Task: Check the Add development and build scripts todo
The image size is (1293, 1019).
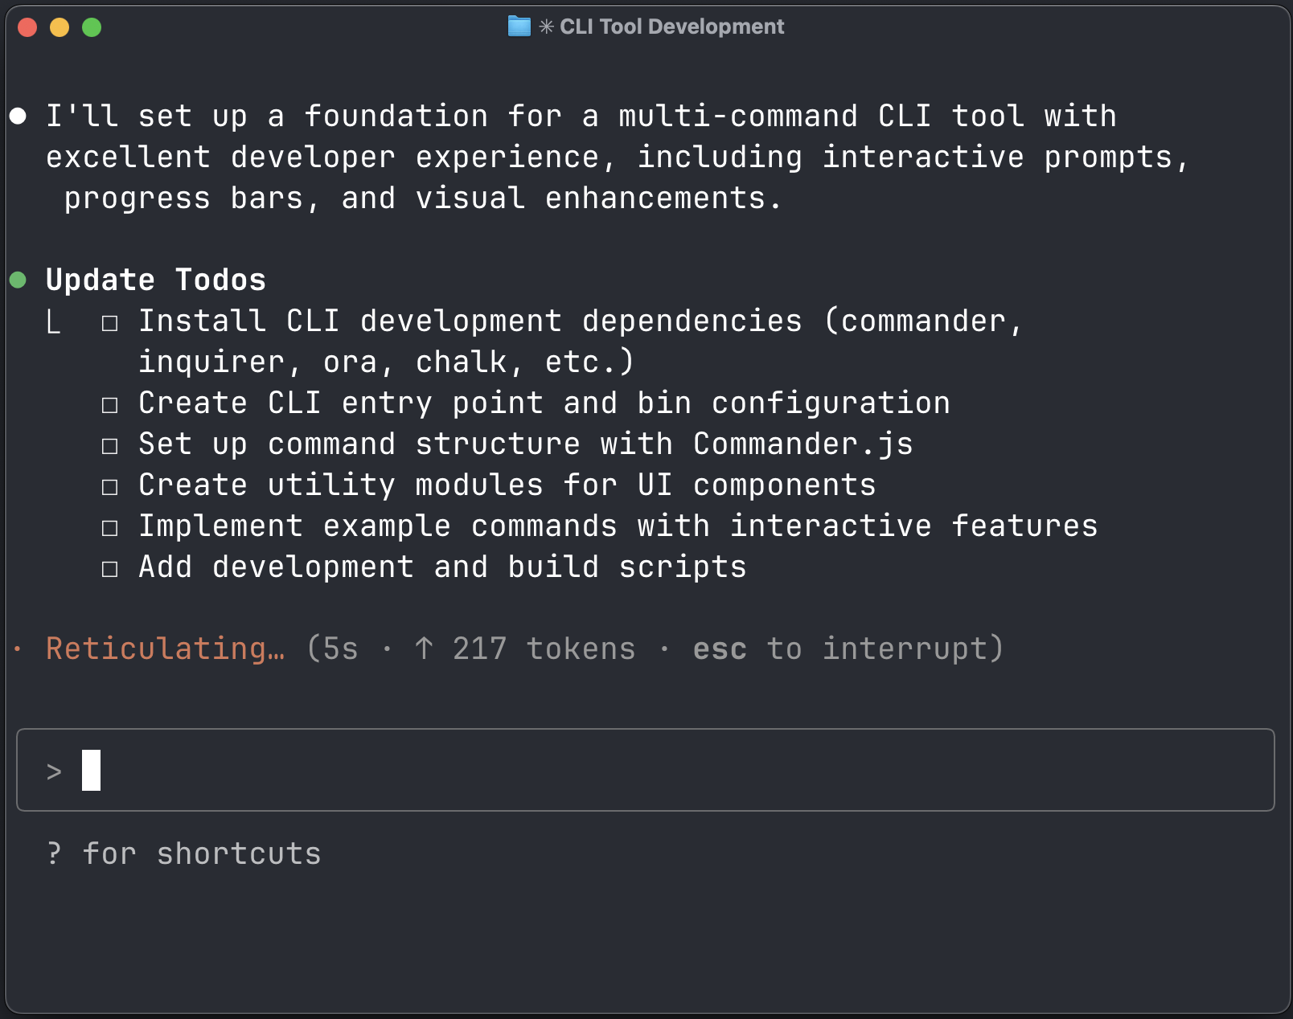Action: (110, 567)
